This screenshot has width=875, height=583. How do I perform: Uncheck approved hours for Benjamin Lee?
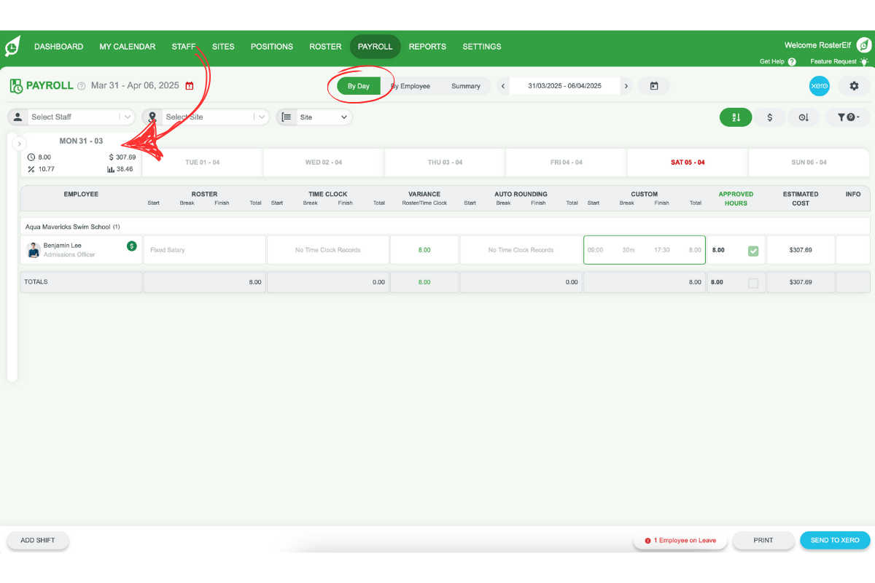pos(753,251)
